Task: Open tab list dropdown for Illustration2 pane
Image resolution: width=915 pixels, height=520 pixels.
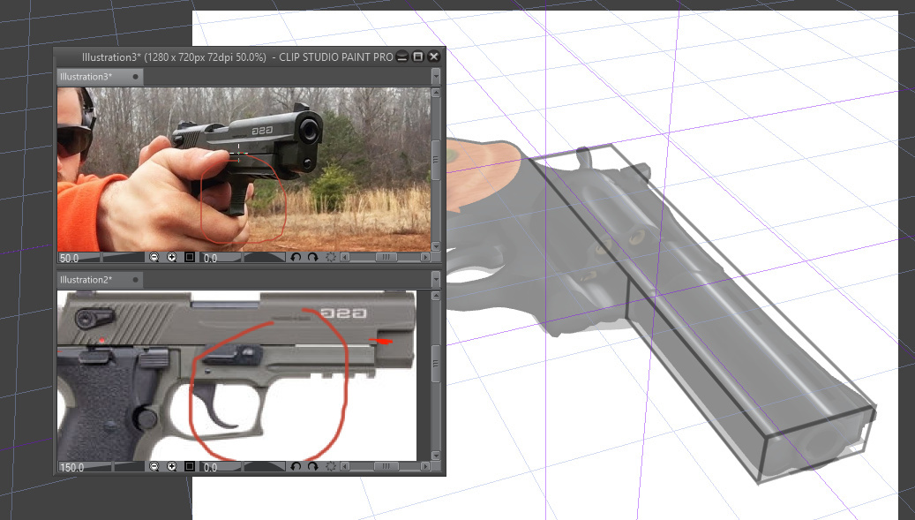Action: [436, 280]
